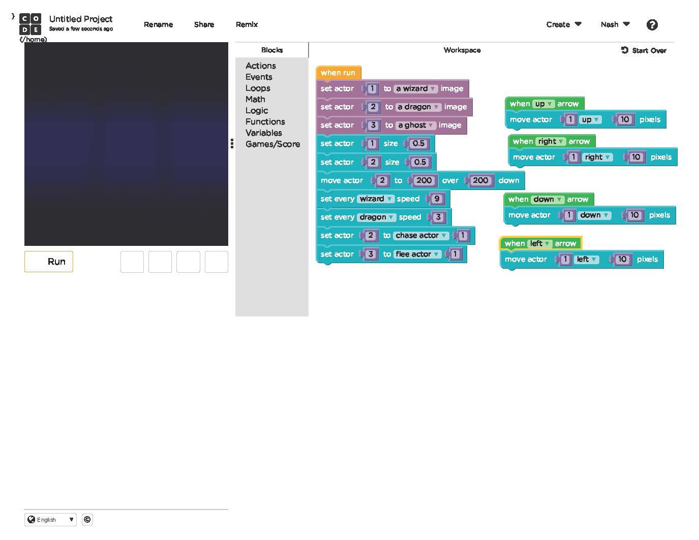Screen dimensions: 699x540
Task: Edit actor number in the wizard image block
Action: pyautogui.click(x=372, y=88)
